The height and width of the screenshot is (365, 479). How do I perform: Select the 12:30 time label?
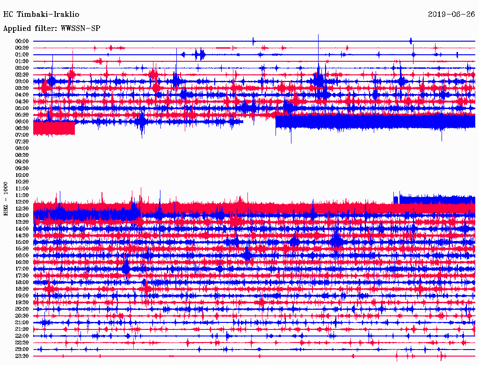(x=22, y=209)
